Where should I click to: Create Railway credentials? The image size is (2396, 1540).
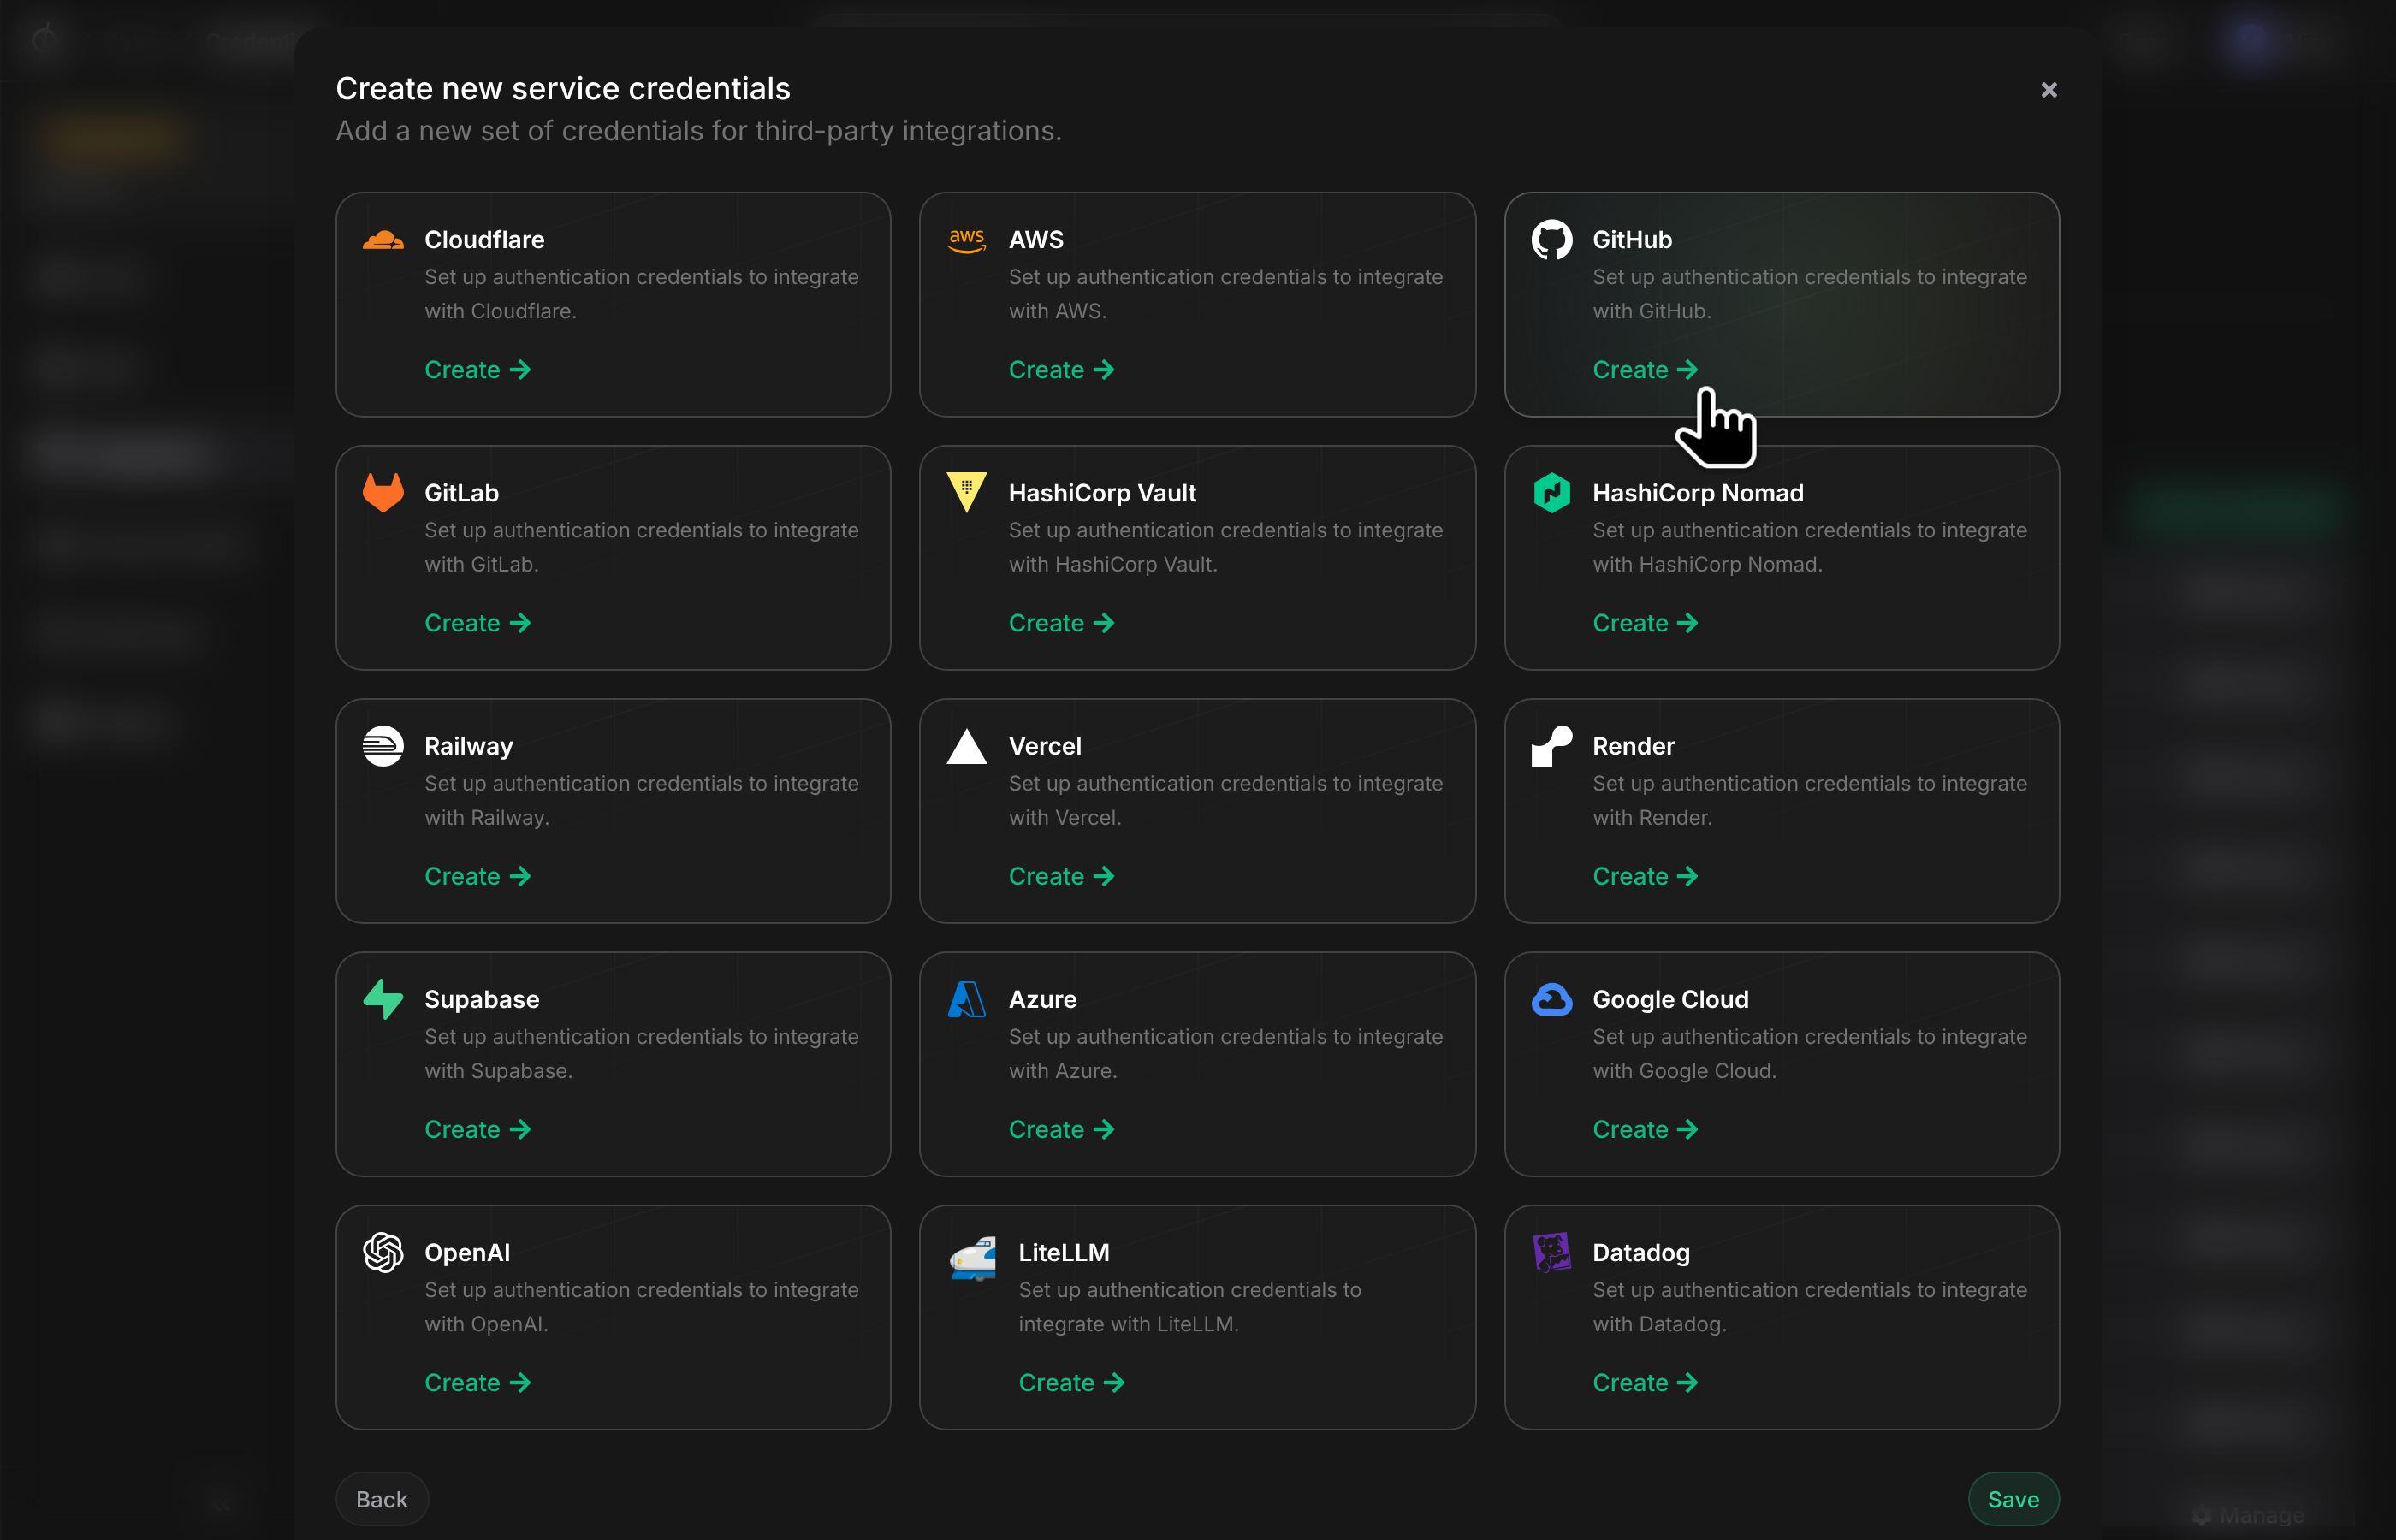pyautogui.click(x=477, y=876)
